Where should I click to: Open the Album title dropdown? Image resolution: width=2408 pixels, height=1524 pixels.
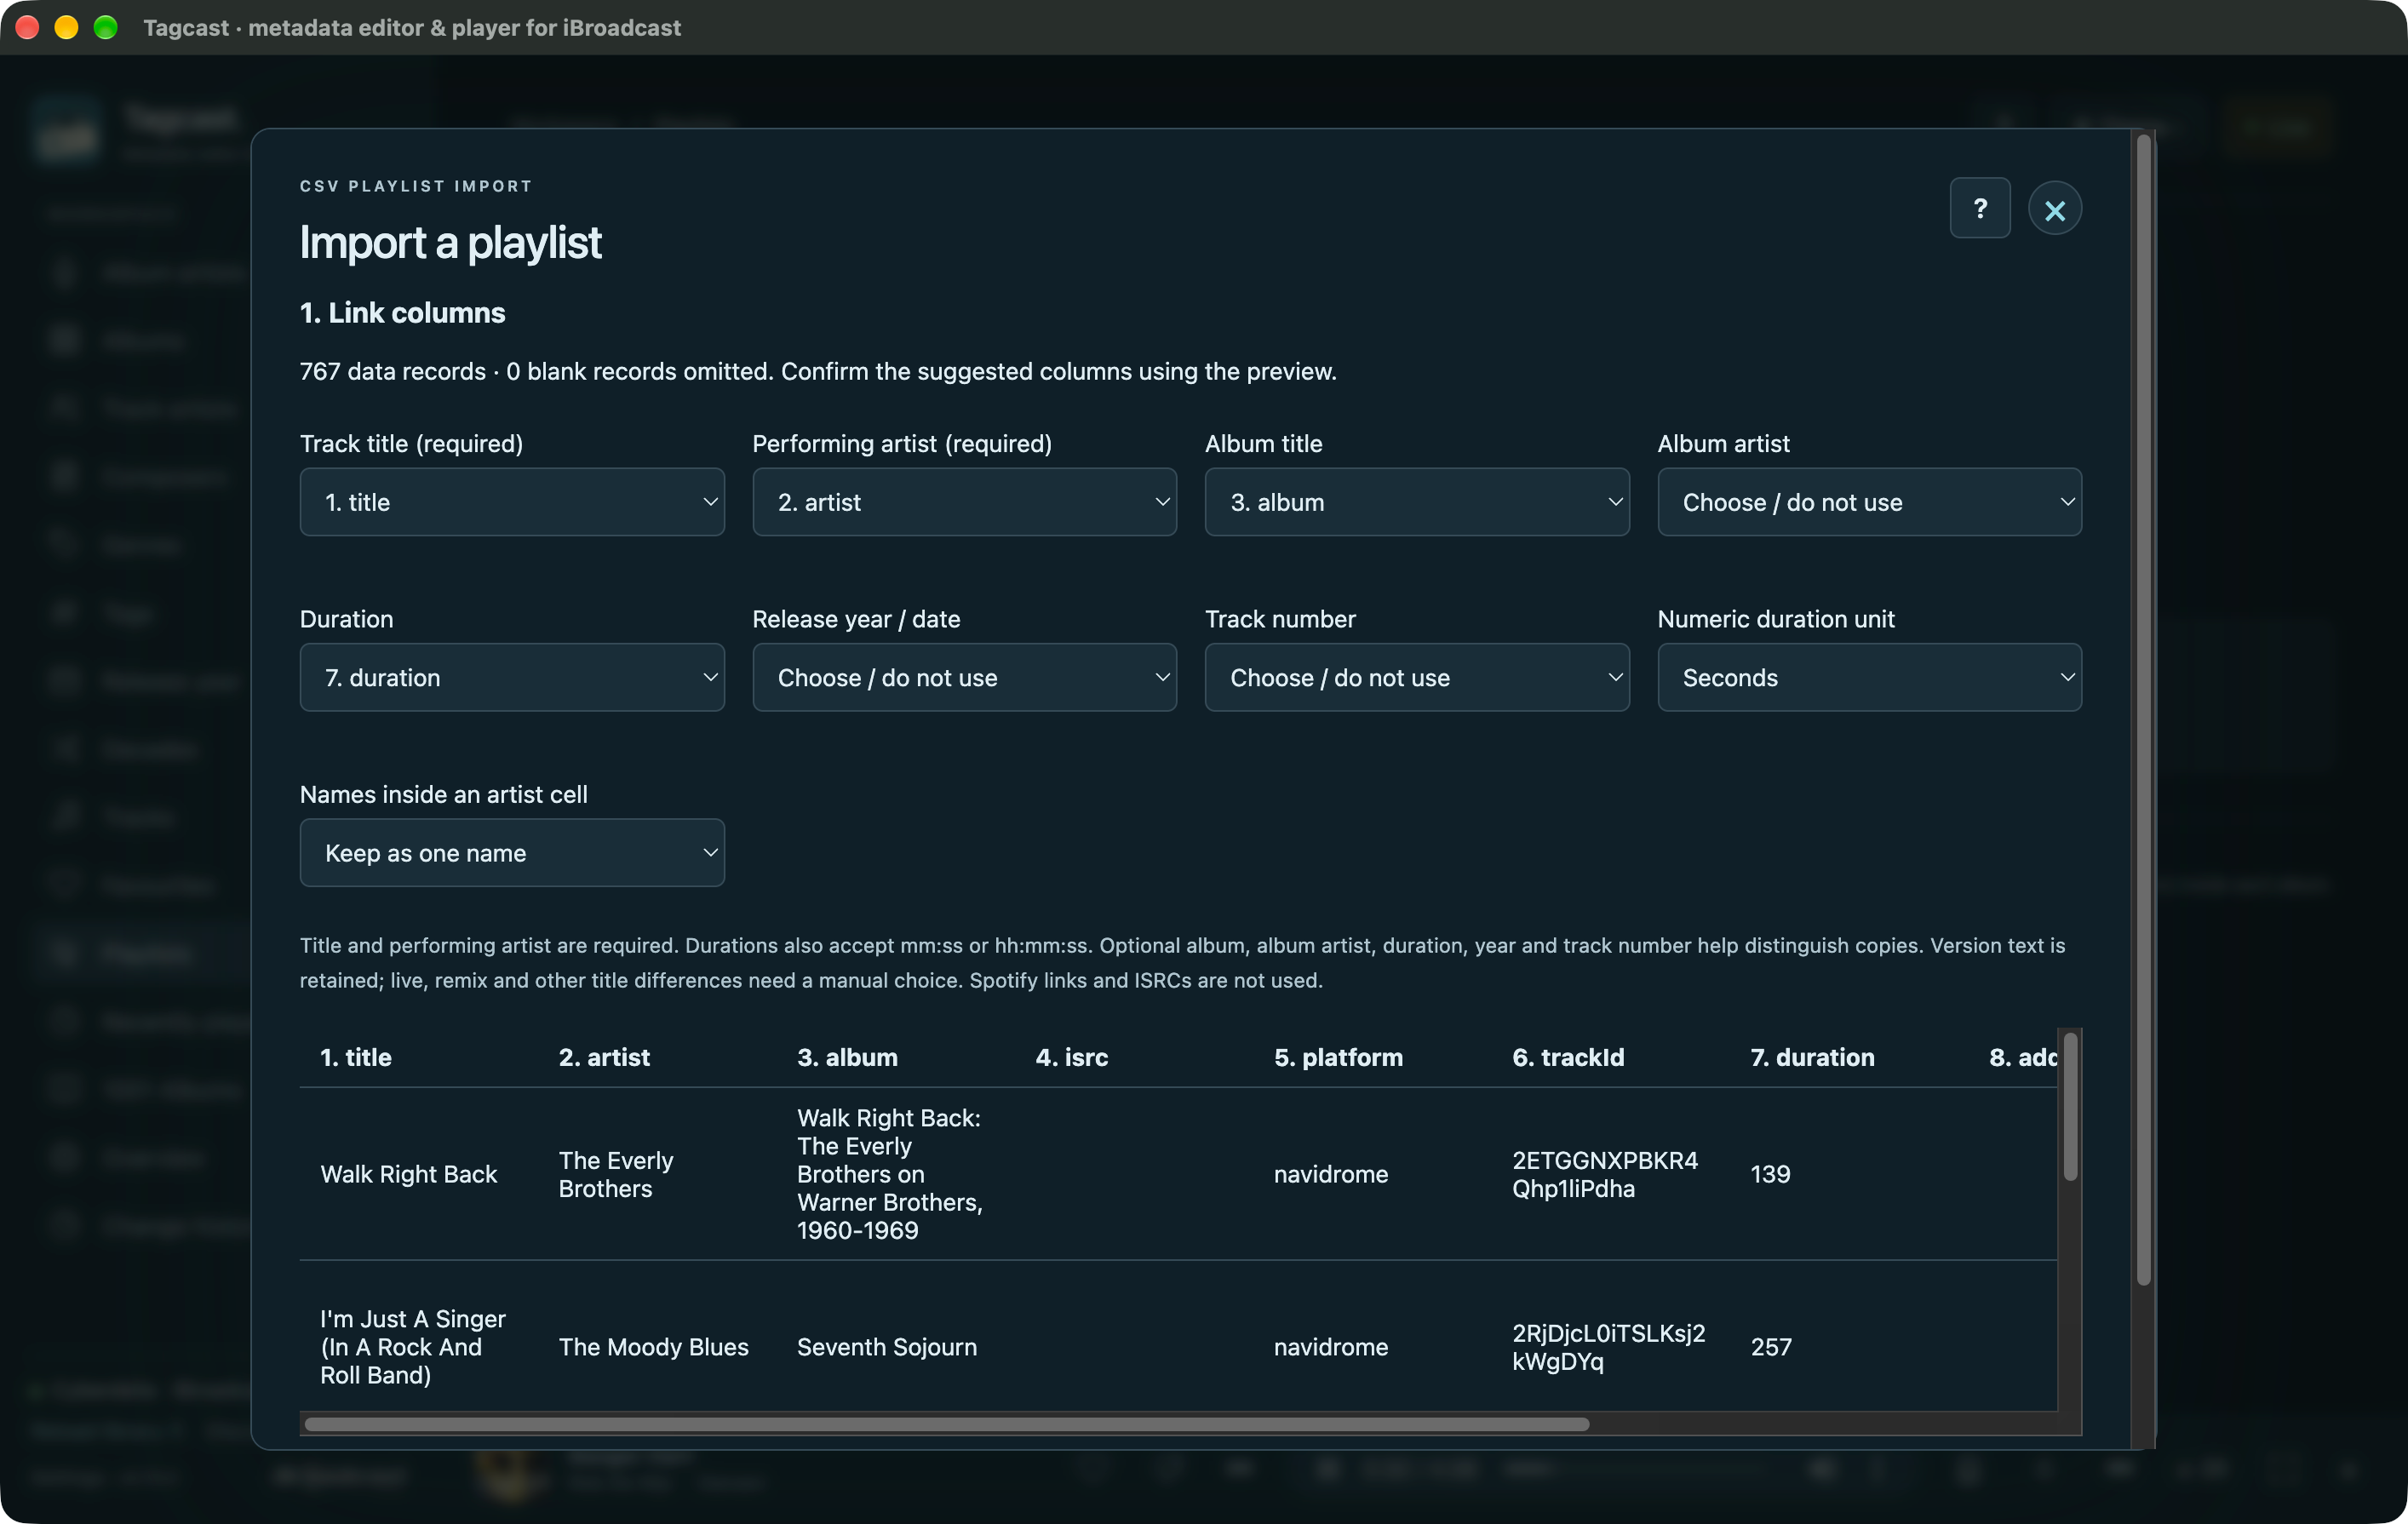tap(1417, 502)
